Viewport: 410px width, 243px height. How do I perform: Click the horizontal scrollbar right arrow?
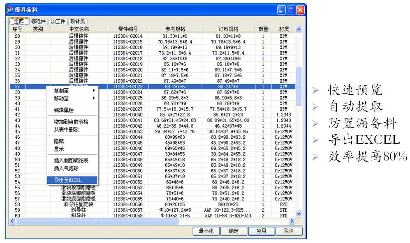point(292,221)
